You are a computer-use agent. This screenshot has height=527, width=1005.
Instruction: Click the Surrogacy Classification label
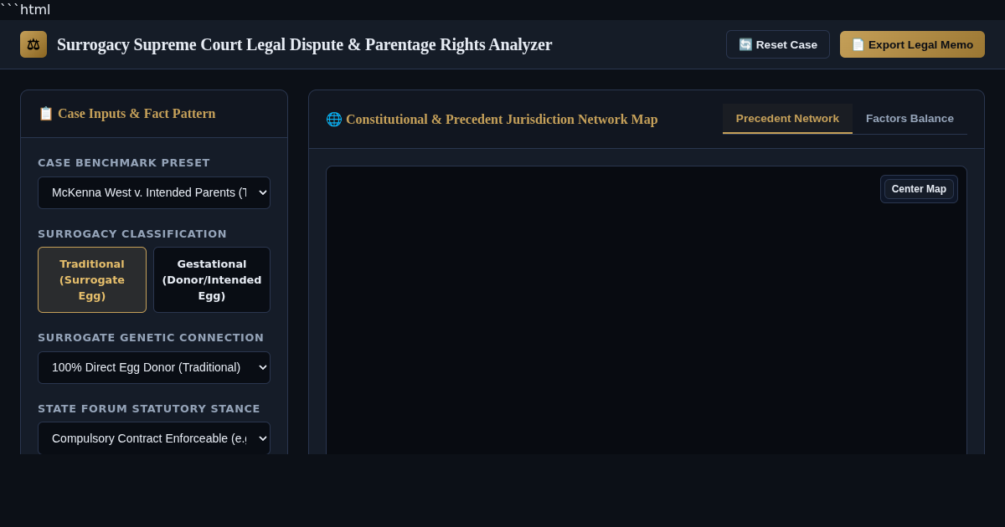132,234
